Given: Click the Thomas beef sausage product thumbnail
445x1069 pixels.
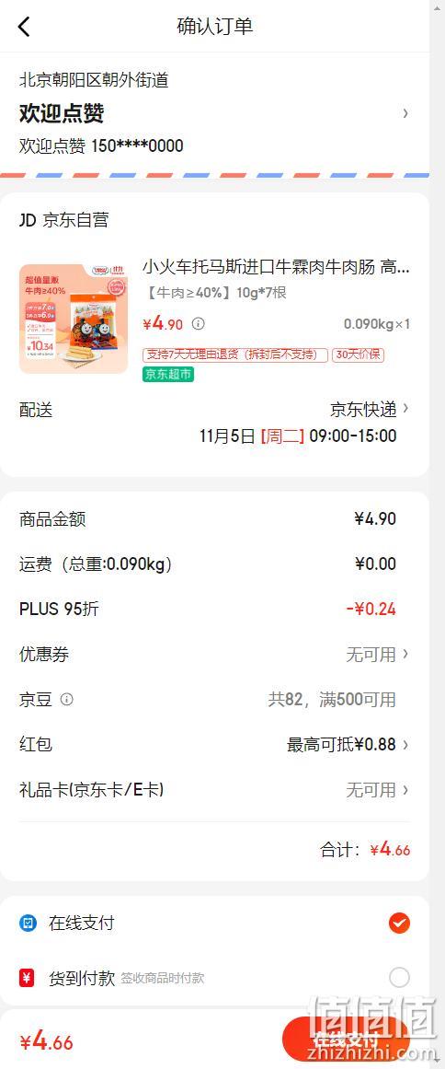Looking at the screenshot, I should click(x=74, y=320).
